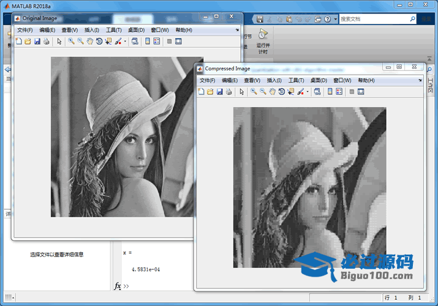This screenshot has height=306, width=438.
Task: Show Plot Tools in Original Image window
Action: 178,41
